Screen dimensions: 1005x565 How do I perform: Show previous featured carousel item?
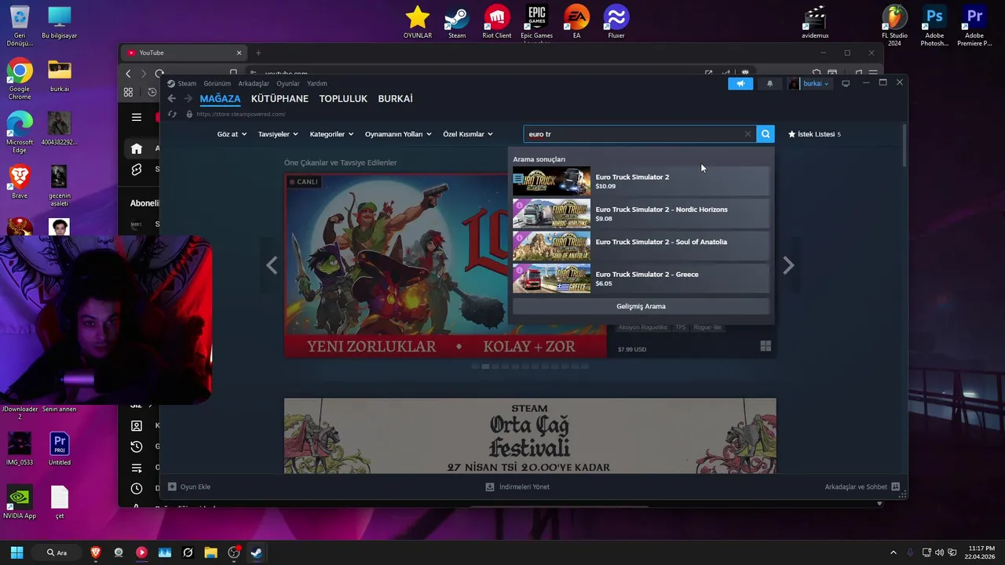click(x=272, y=265)
